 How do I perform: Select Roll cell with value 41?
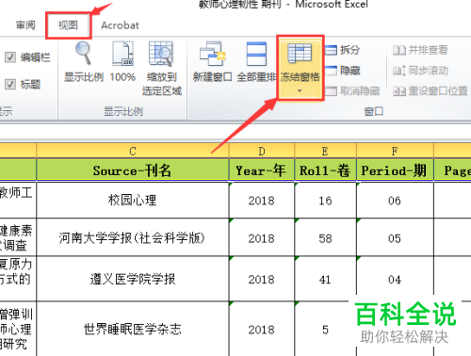pos(325,279)
